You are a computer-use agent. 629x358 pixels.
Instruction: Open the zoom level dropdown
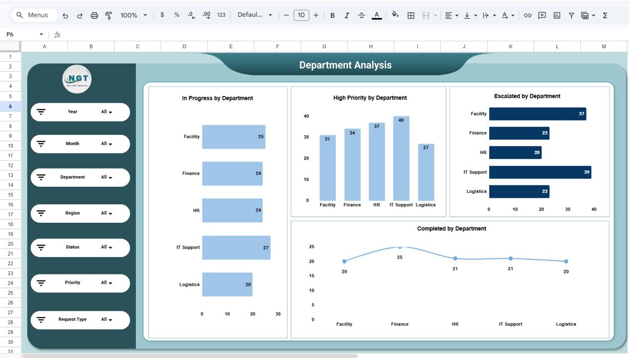(x=133, y=15)
